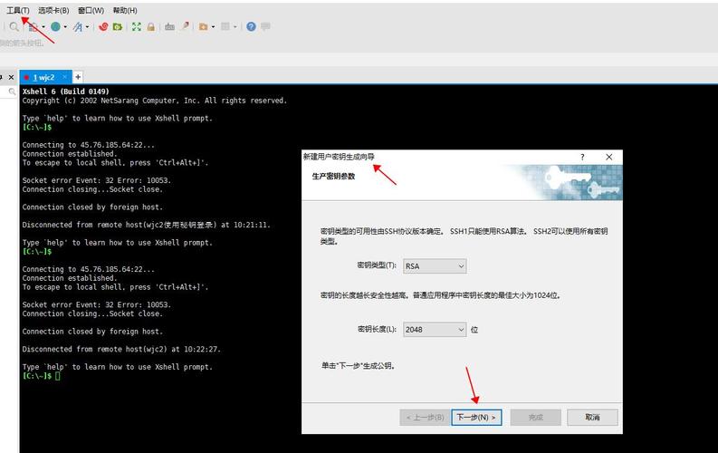Switch to the 1 wjc2 session tab

click(x=44, y=77)
